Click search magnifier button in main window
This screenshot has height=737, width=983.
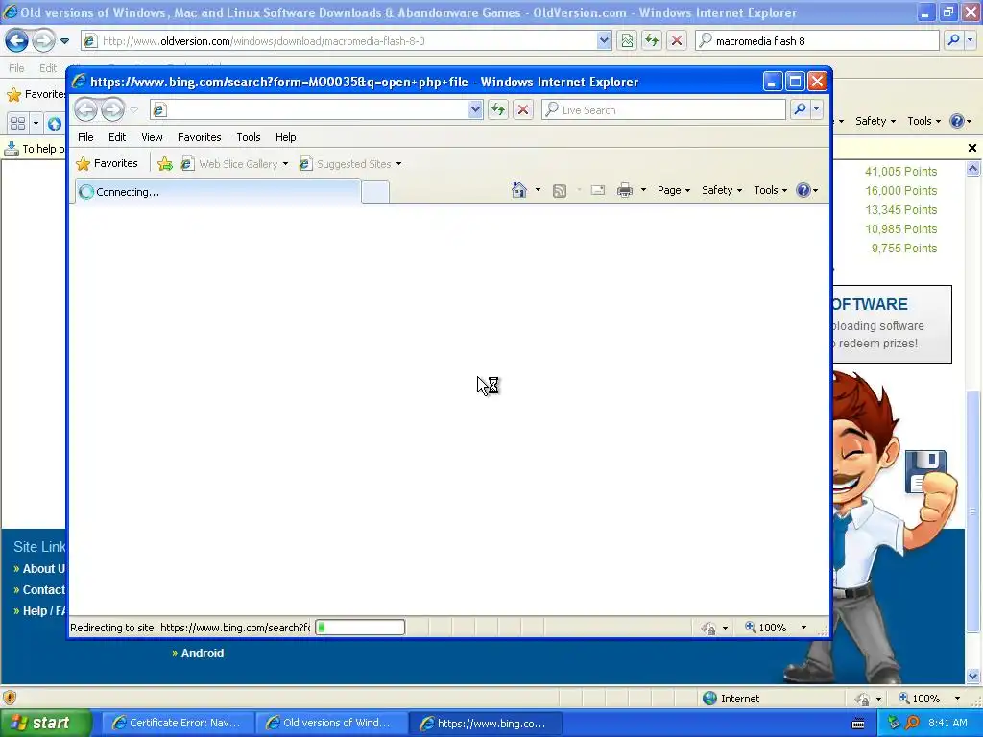[x=953, y=40]
